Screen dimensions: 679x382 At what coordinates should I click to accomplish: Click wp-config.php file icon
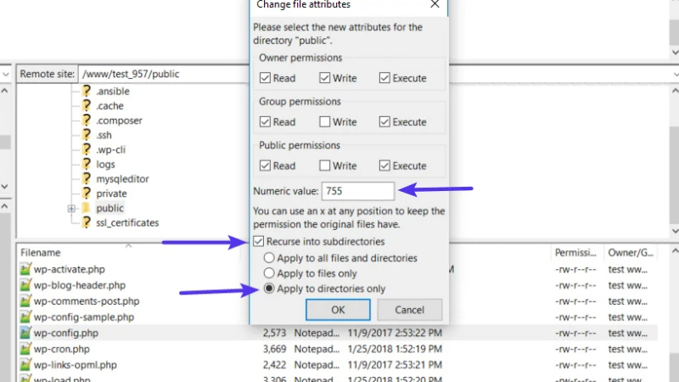(25, 333)
